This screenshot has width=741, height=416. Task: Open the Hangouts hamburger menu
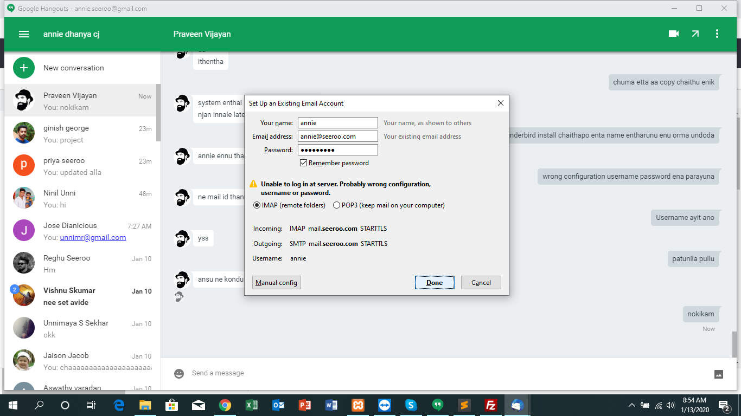23,34
